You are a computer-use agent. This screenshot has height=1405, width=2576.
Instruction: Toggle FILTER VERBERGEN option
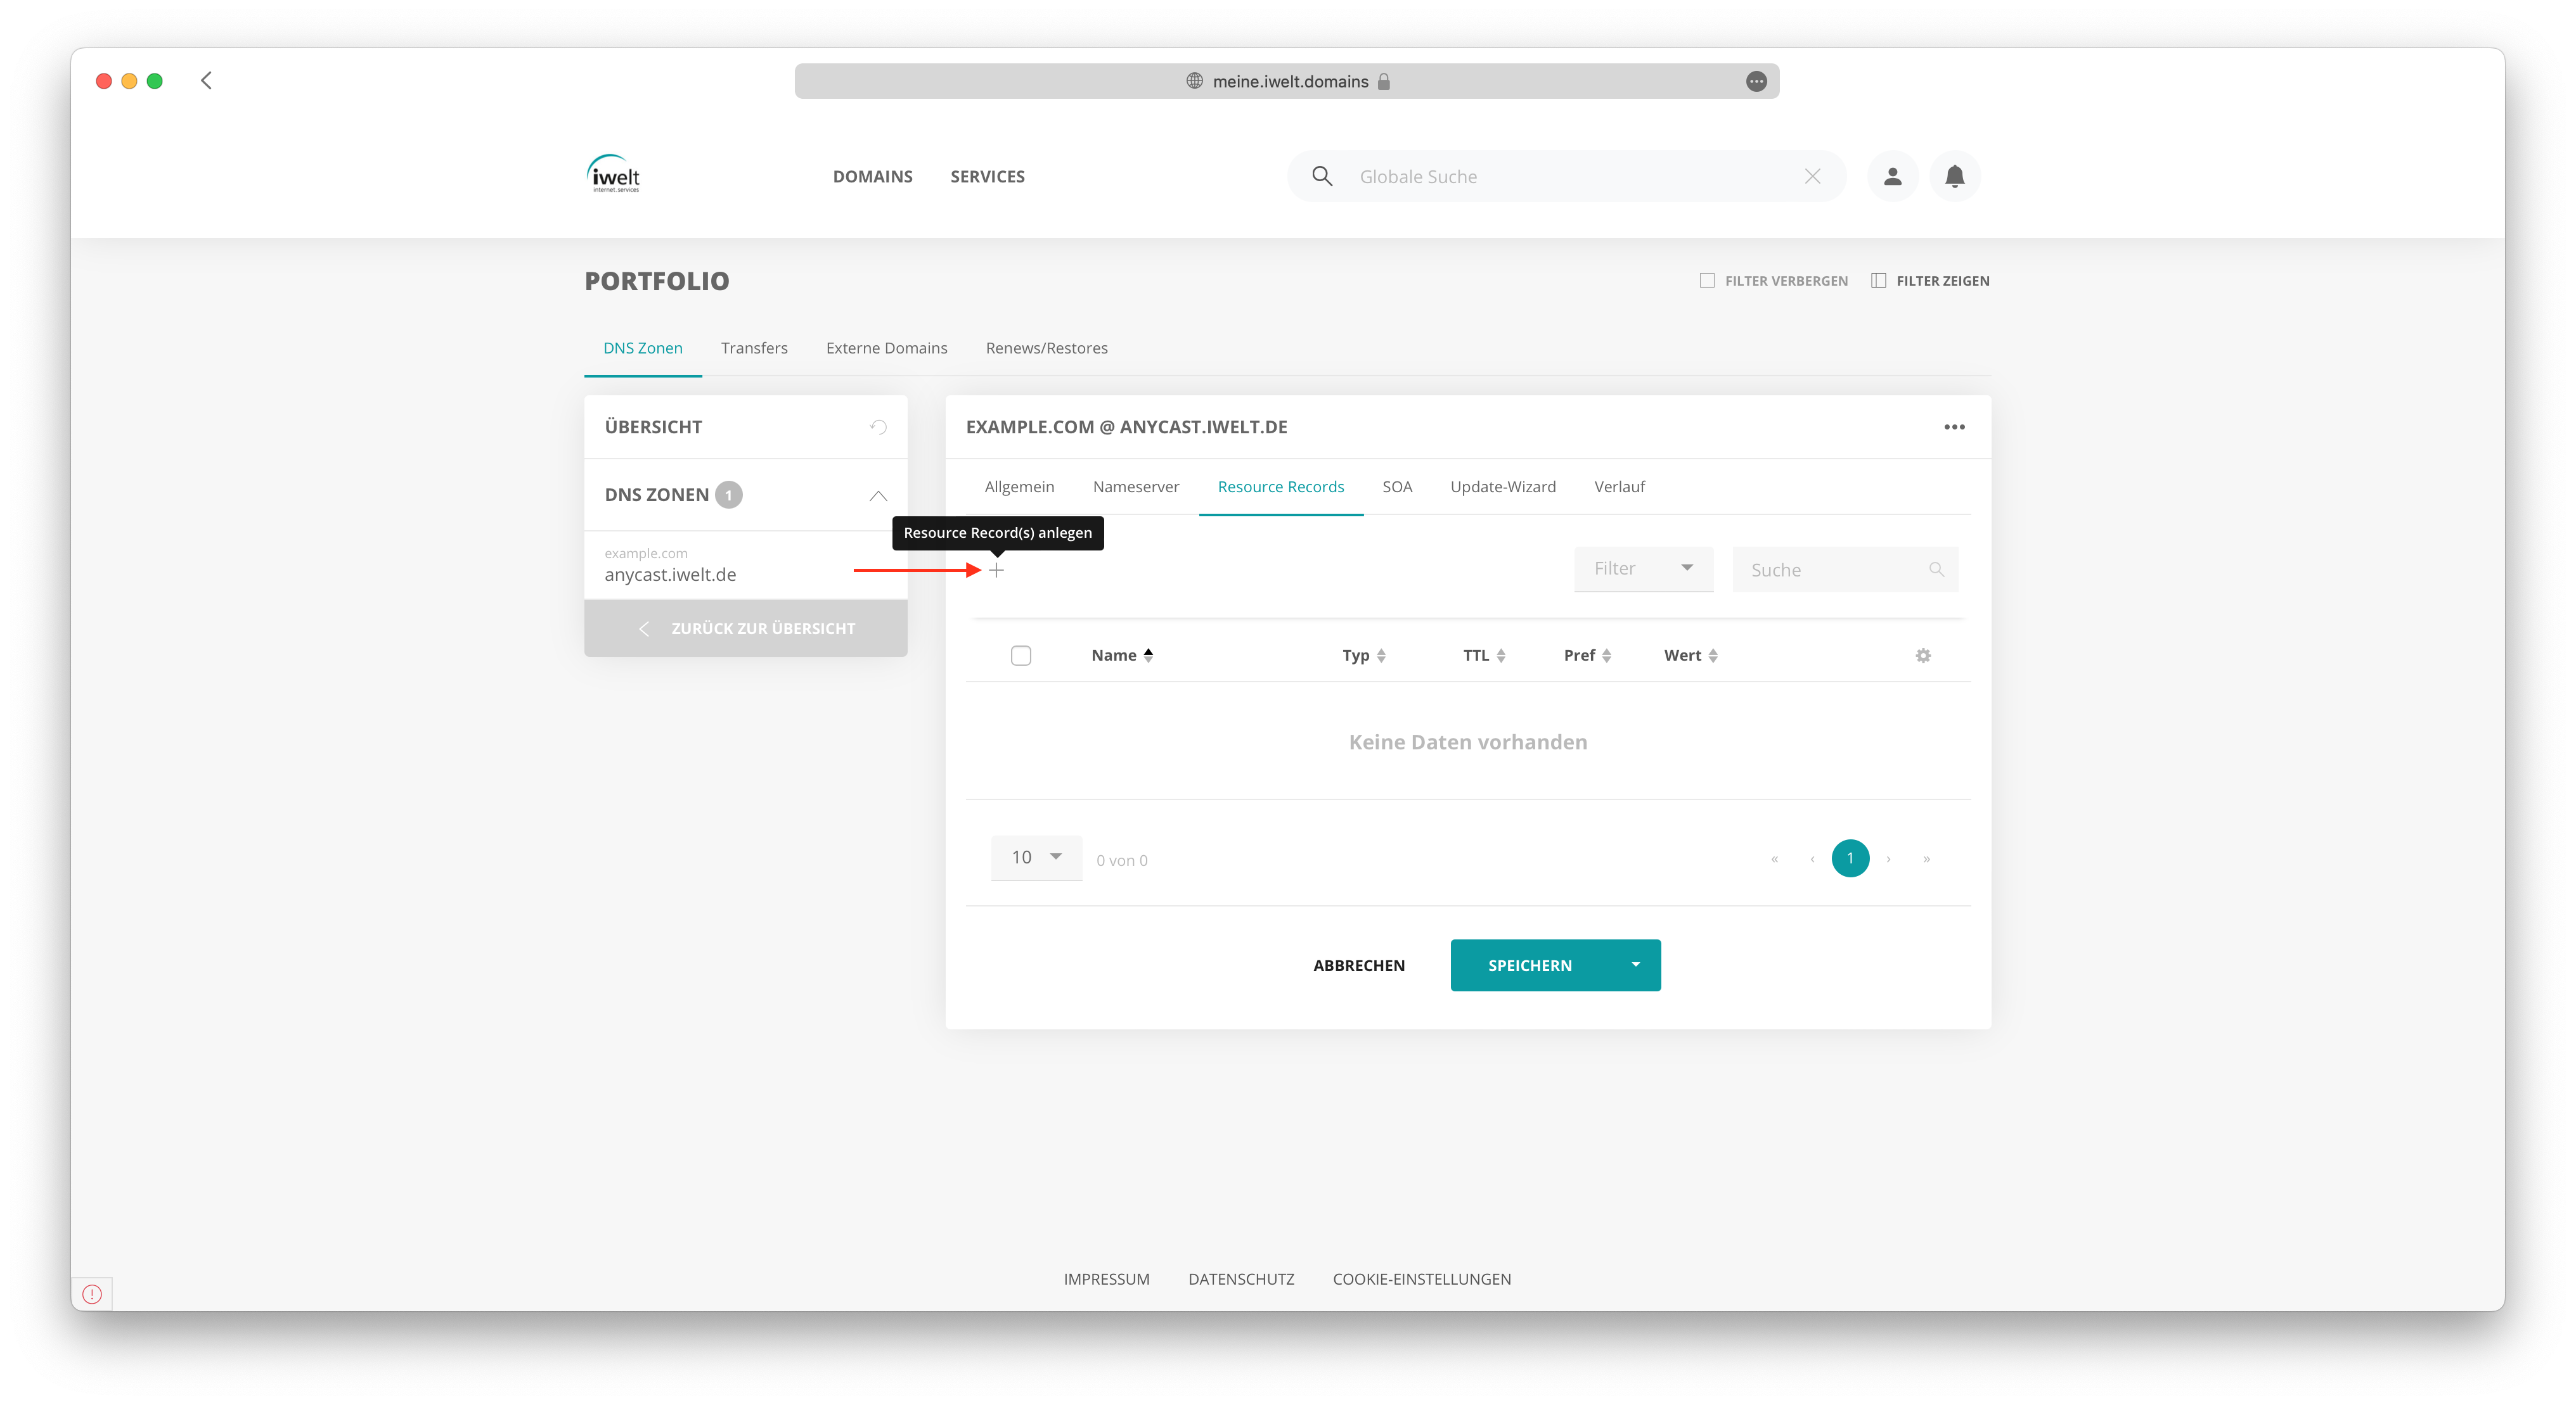pos(1773,281)
